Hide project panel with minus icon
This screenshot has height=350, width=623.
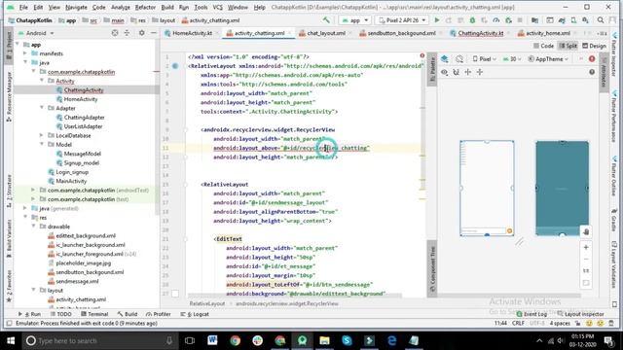coord(154,33)
